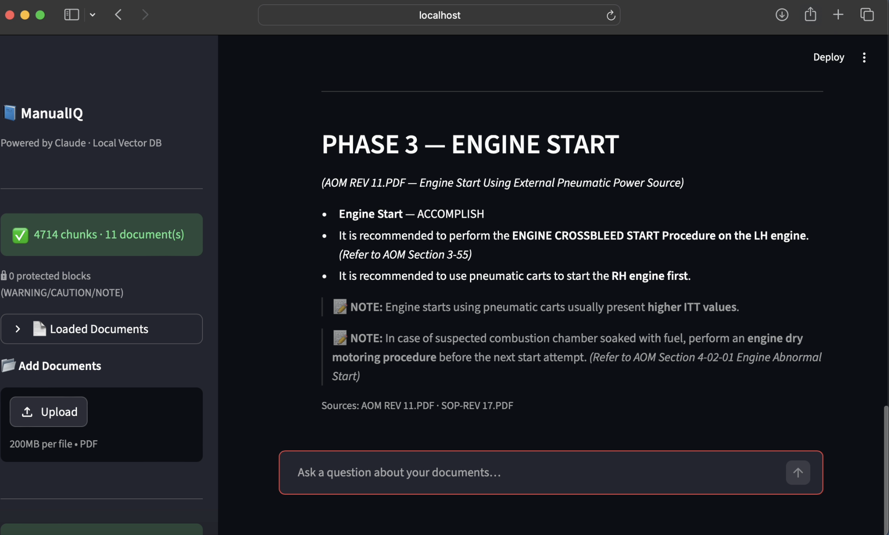Open the sidebar options dropdown arrow

click(92, 15)
